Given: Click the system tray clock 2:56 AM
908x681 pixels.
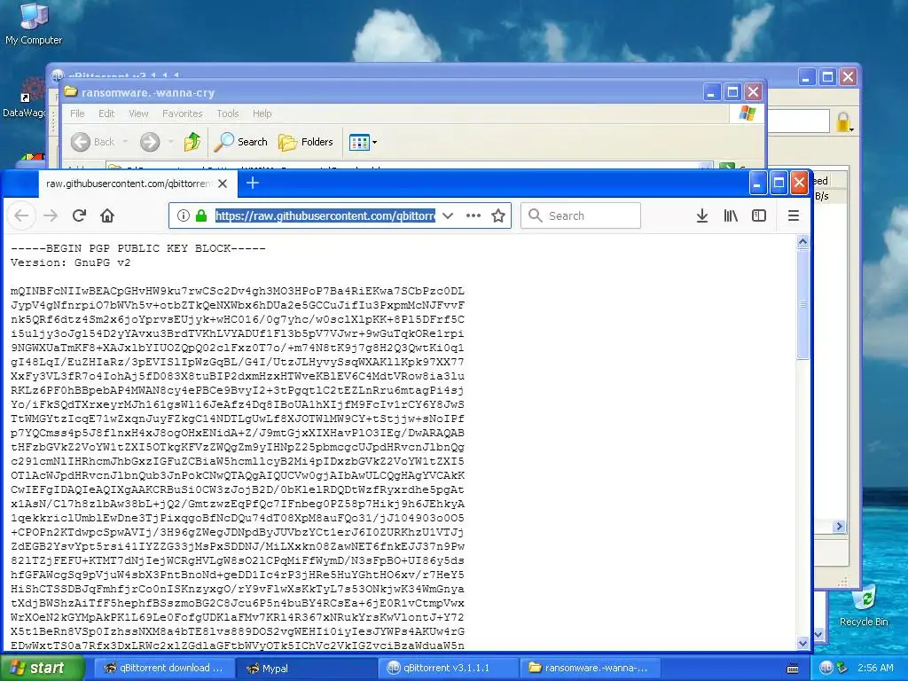Looking at the screenshot, I should [x=875, y=668].
